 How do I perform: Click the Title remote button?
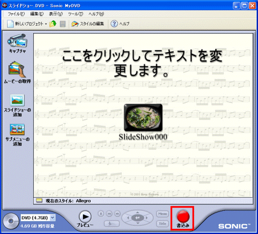coord(162,224)
